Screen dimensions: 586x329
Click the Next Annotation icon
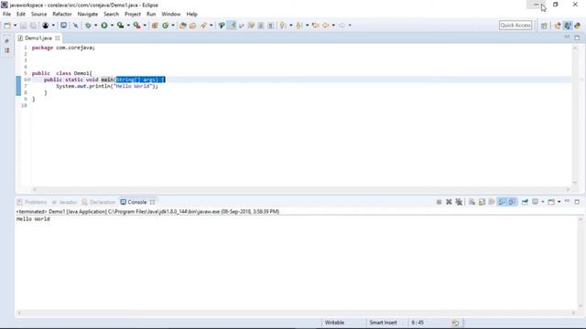(x=283, y=26)
